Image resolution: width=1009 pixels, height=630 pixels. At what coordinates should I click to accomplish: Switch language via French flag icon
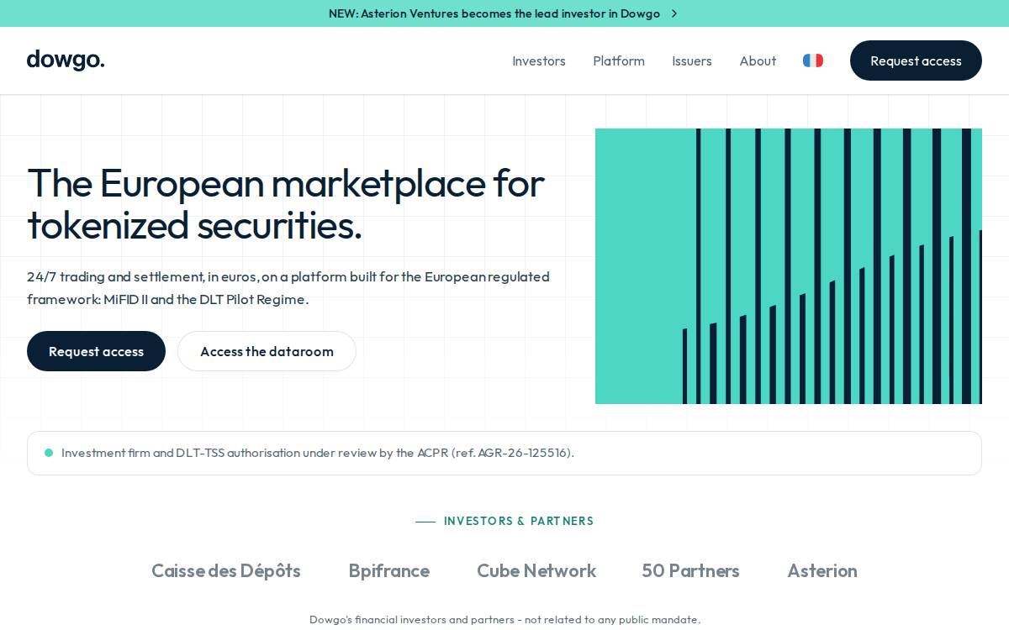click(813, 60)
